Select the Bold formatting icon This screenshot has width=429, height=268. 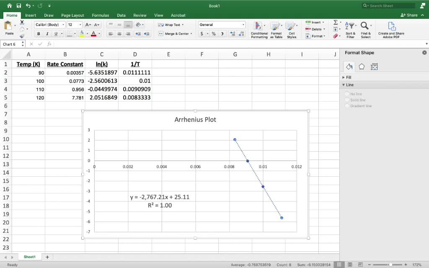39,33
